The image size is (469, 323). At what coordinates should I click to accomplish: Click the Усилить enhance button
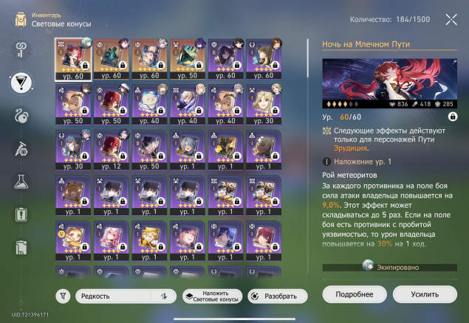[425, 294]
